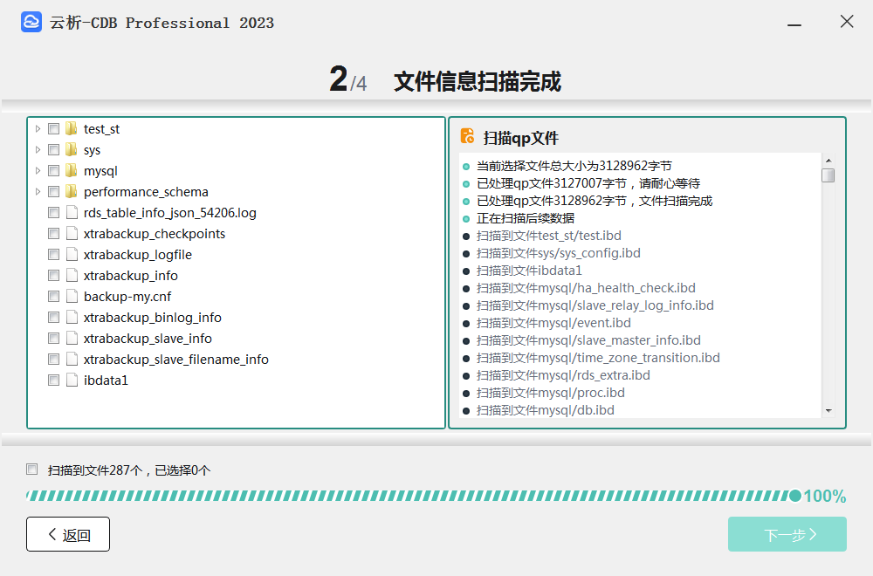Click the ibdata1 file icon
This screenshot has width=873, height=576.
72,381
